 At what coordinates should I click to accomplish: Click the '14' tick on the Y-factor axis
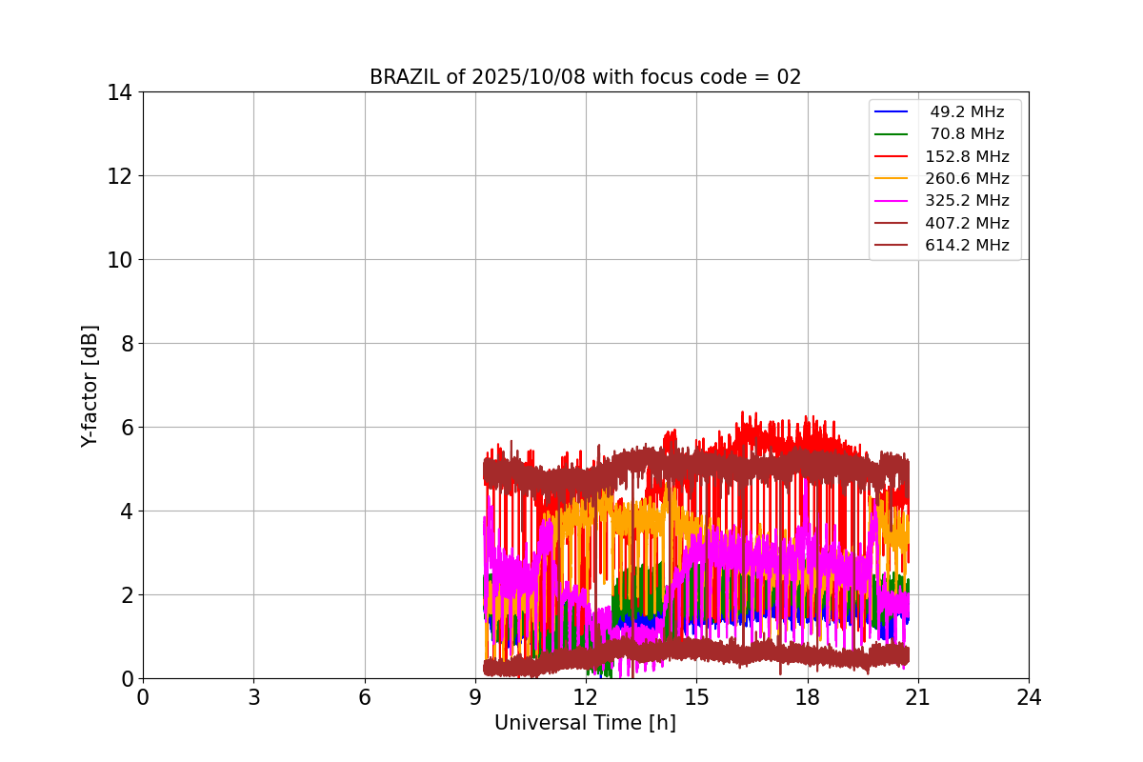[x=120, y=92]
